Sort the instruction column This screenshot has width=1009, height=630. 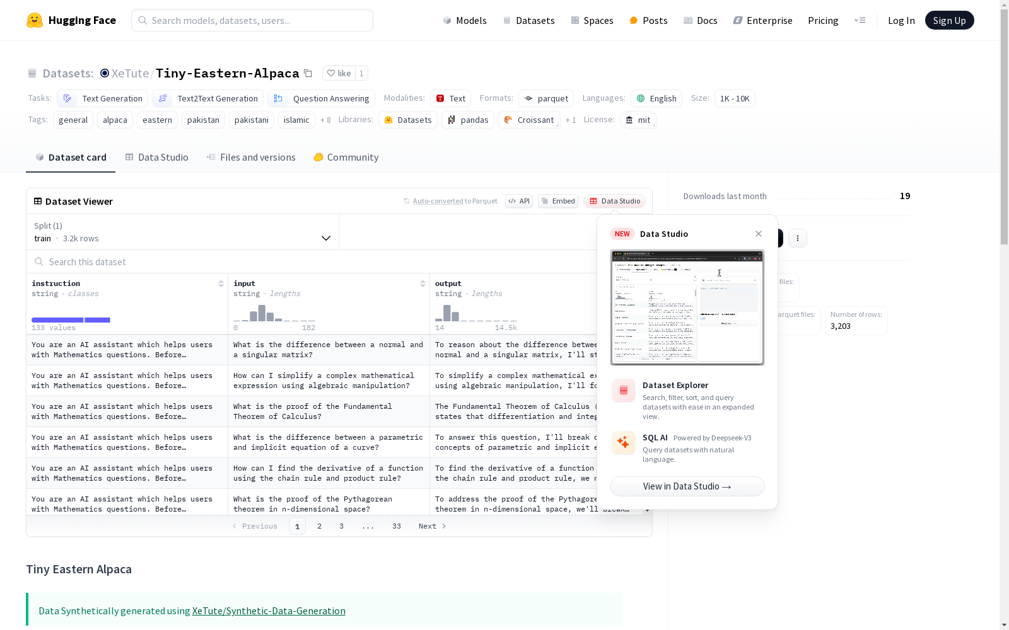pyautogui.click(x=221, y=283)
